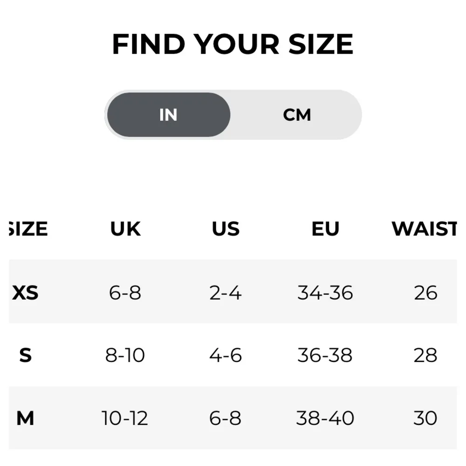Click the waist value 30
The width and height of the screenshot is (466, 466).
[x=425, y=418]
